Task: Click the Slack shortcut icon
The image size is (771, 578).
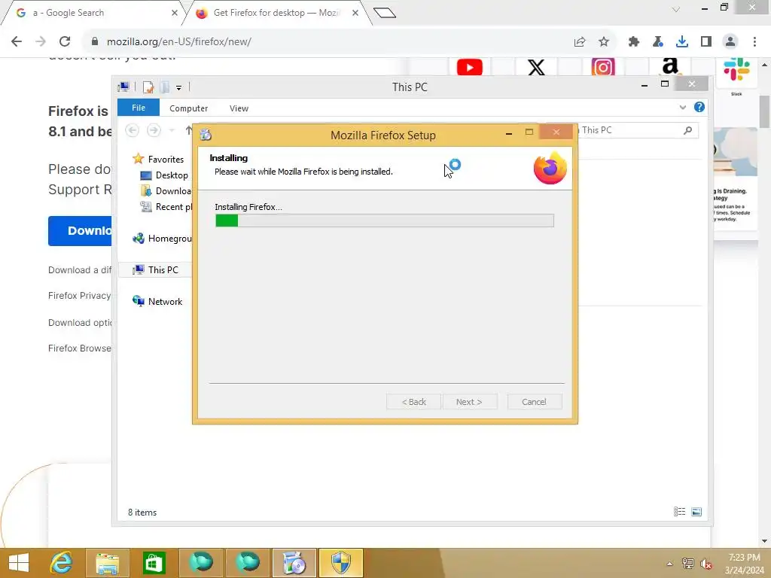Action: (x=736, y=69)
